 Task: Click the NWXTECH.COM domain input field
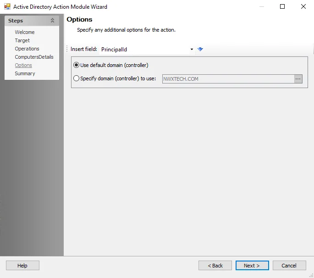click(228, 79)
